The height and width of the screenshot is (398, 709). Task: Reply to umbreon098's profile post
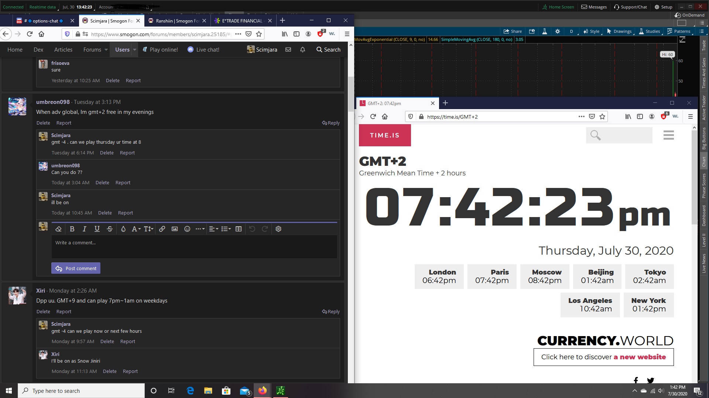point(331,123)
